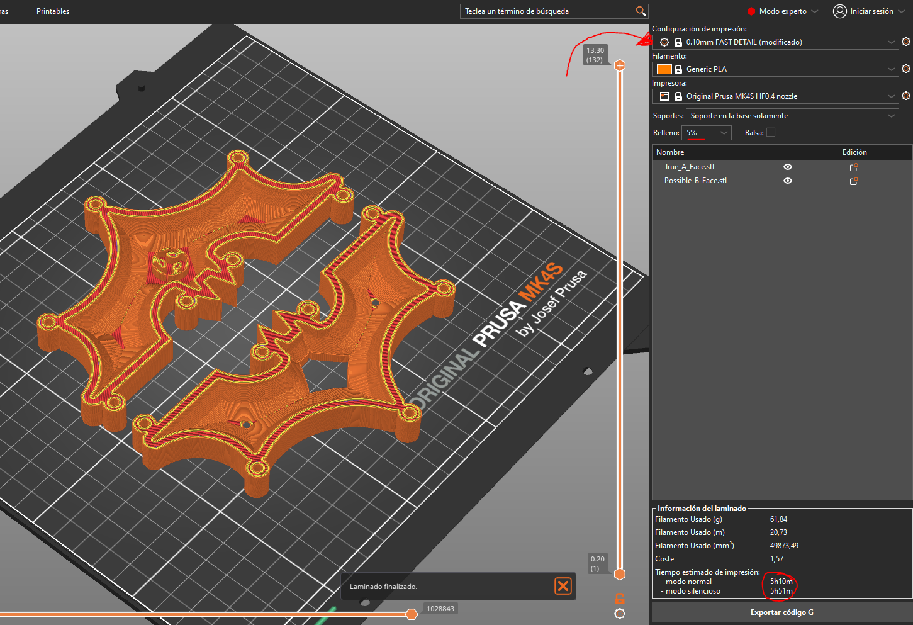This screenshot has height=625, width=913.
Task: Open the print configuration preset dropdown
Action: 775,42
